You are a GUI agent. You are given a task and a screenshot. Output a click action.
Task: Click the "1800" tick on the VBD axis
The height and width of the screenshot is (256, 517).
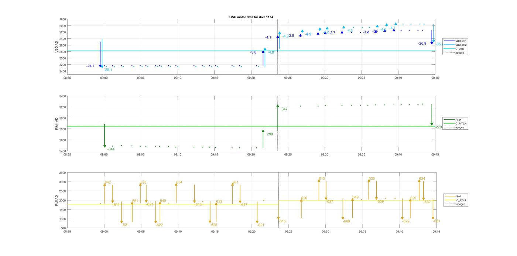pos(63,19)
